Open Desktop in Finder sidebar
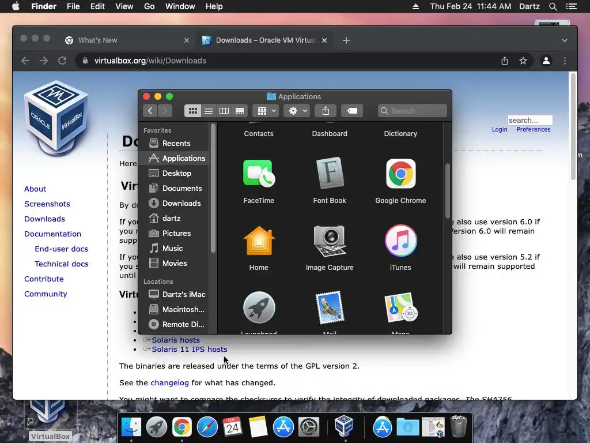 (173, 173)
